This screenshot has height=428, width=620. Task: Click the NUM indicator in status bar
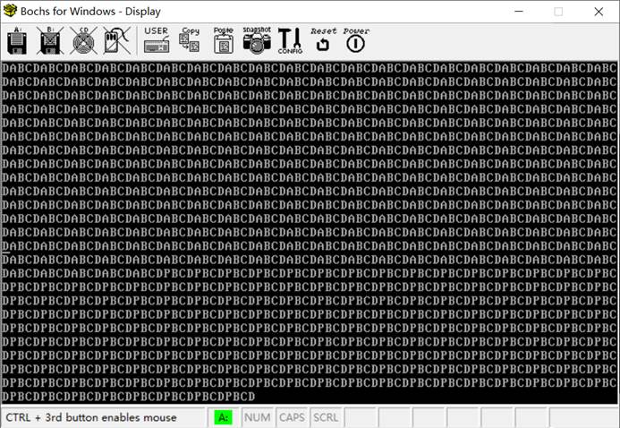point(258,417)
